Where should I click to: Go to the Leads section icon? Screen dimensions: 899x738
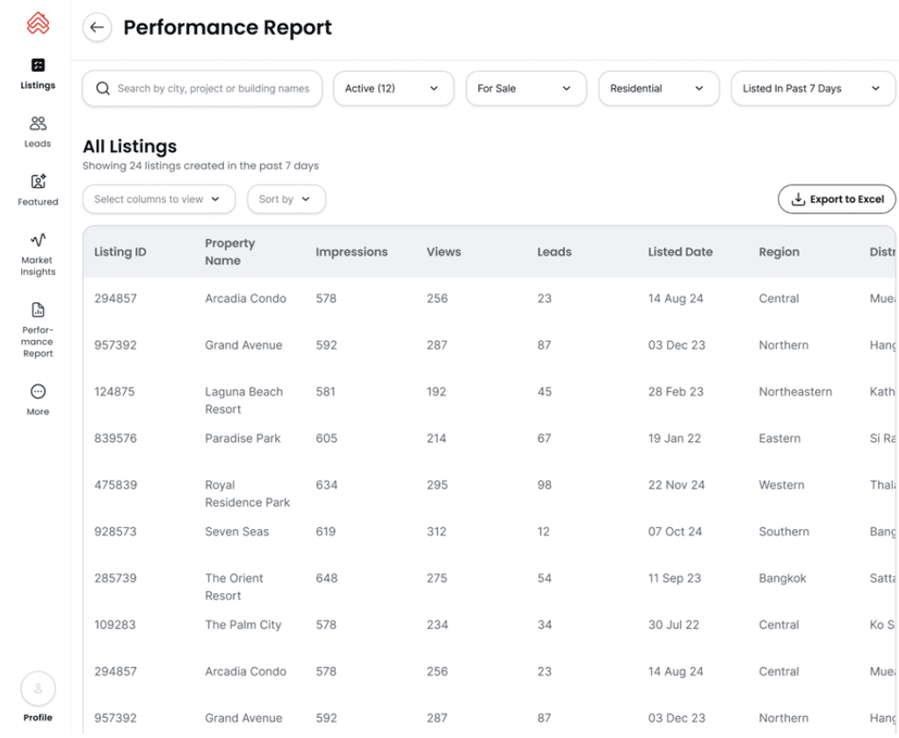tap(38, 124)
